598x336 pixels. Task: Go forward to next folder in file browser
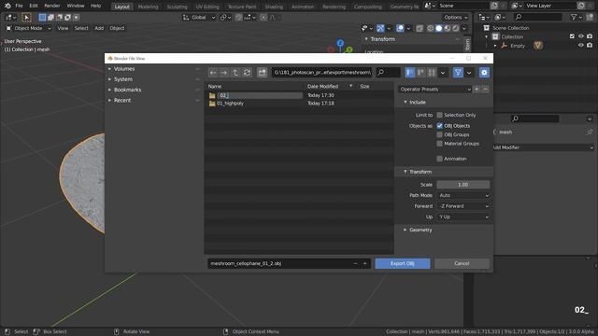point(224,73)
